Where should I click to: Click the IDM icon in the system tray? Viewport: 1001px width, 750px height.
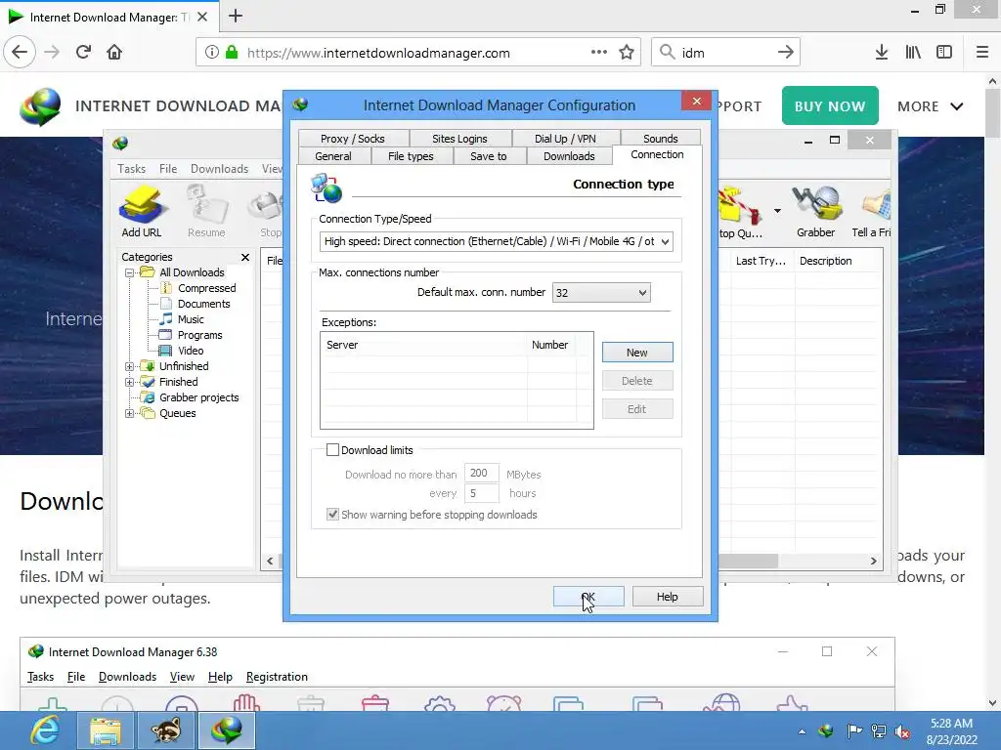826,730
